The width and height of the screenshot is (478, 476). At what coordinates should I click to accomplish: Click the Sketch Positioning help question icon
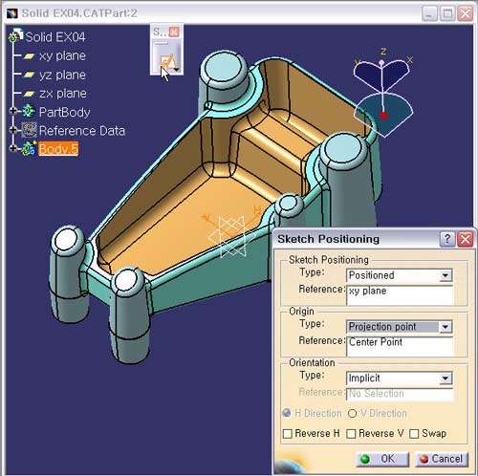(447, 239)
